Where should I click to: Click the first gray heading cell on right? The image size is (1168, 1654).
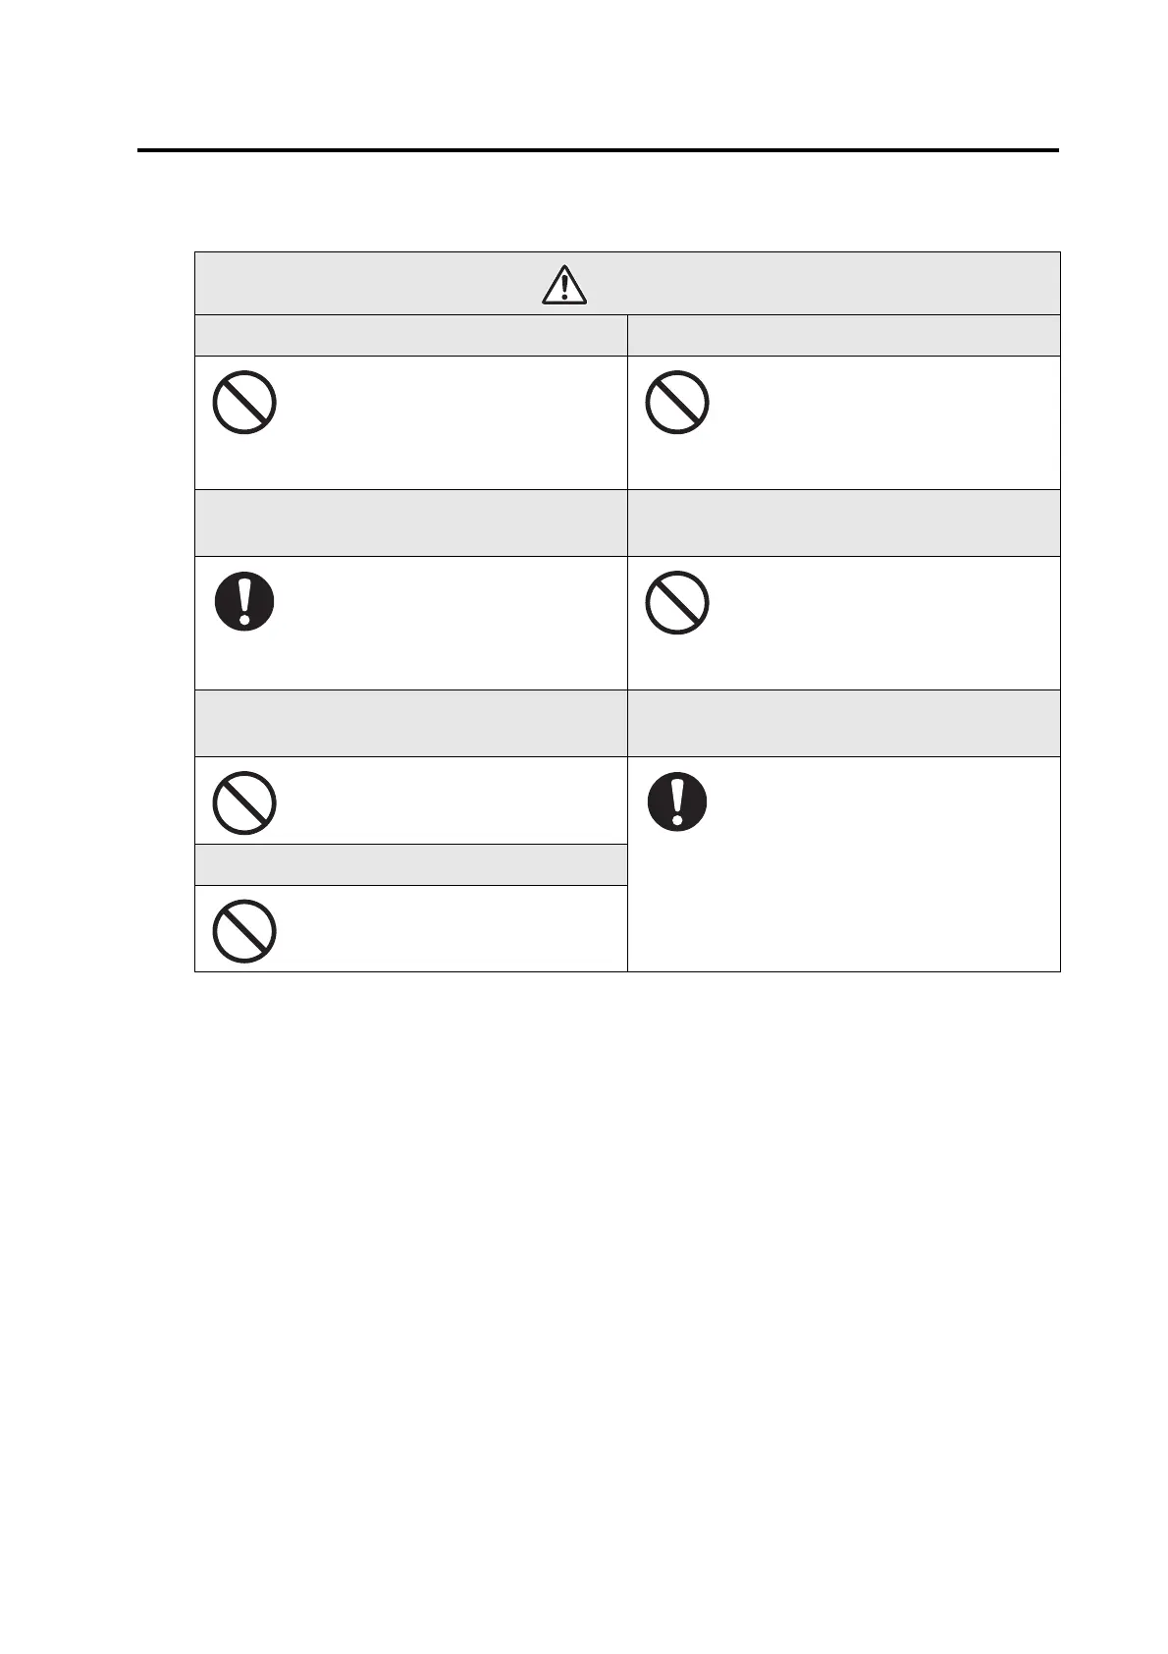844,336
